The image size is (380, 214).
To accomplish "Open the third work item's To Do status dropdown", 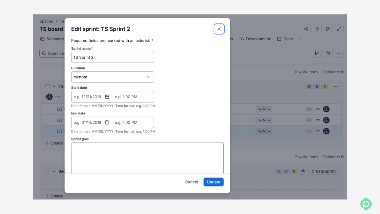I will [x=264, y=131].
